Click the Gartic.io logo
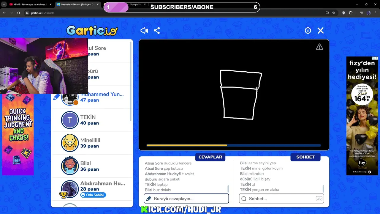 click(x=92, y=31)
